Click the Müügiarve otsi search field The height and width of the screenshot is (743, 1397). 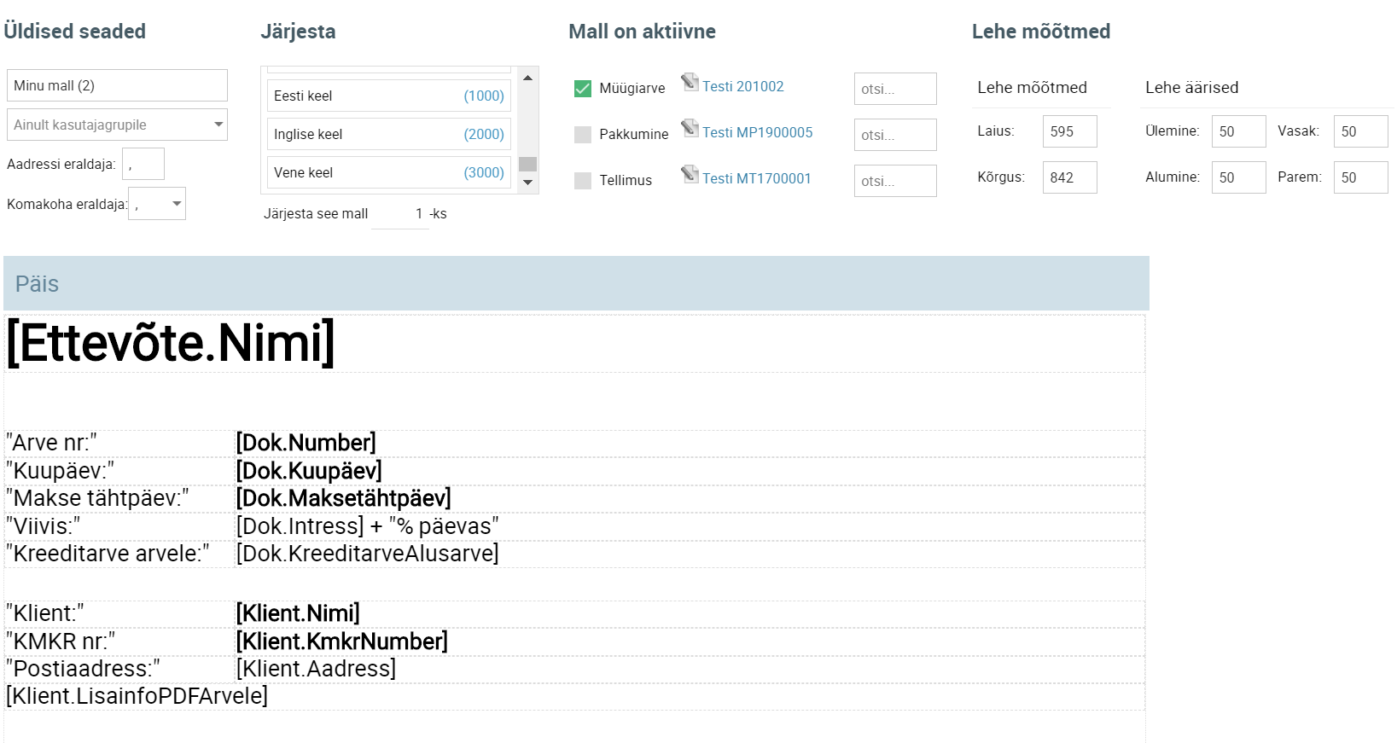(x=894, y=89)
